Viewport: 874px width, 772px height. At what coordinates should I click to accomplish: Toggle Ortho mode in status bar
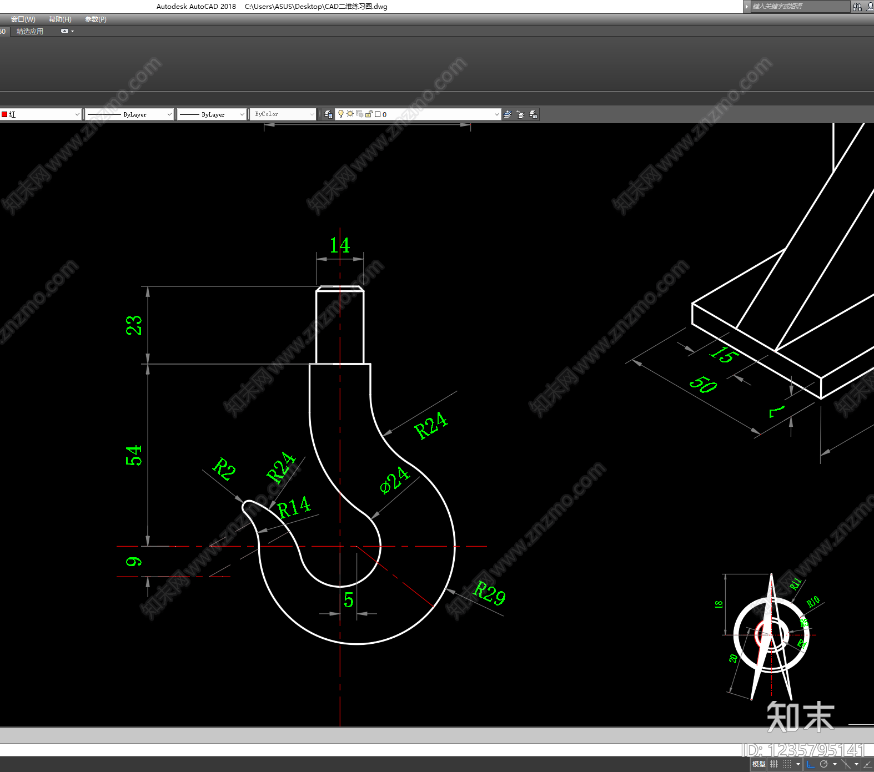[x=811, y=764]
